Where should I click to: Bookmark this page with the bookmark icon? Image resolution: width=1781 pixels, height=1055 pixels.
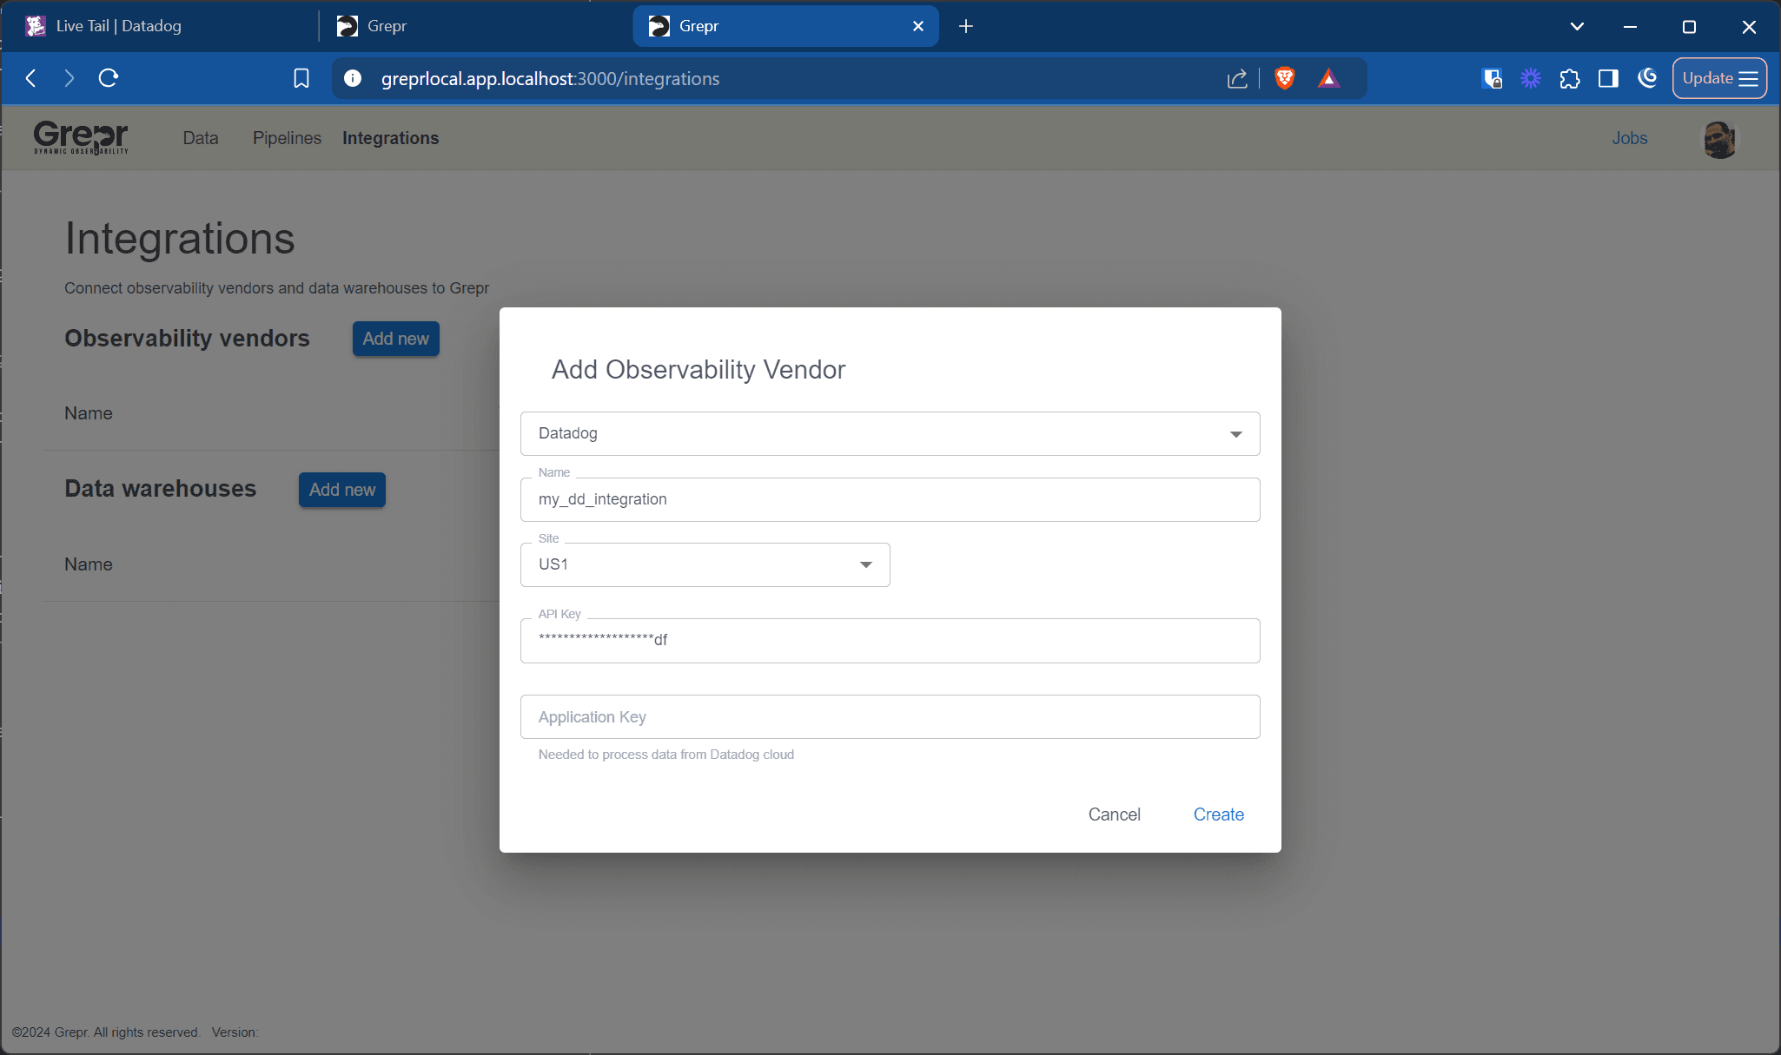tap(301, 78)
